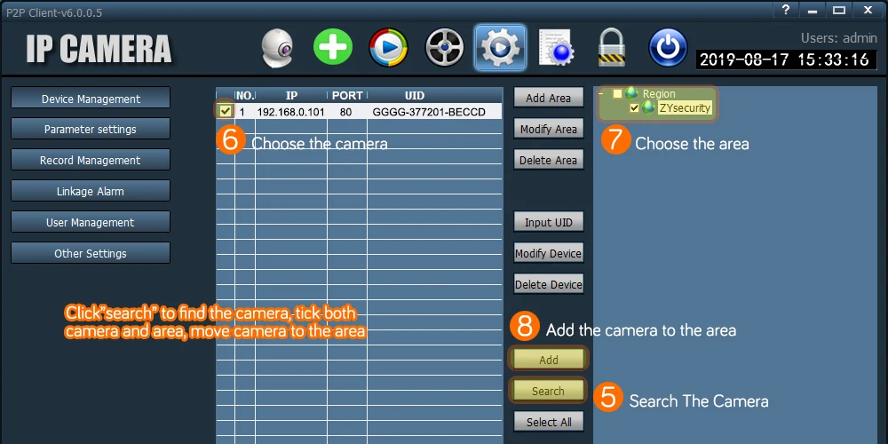This screenshot has height=444, width=888.
Task: Minimize the P2P Client window
Action: click(x=813, y=10)
